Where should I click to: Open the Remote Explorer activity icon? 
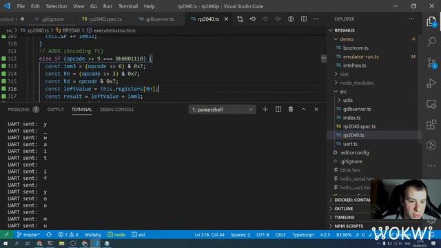click(431, 104)
